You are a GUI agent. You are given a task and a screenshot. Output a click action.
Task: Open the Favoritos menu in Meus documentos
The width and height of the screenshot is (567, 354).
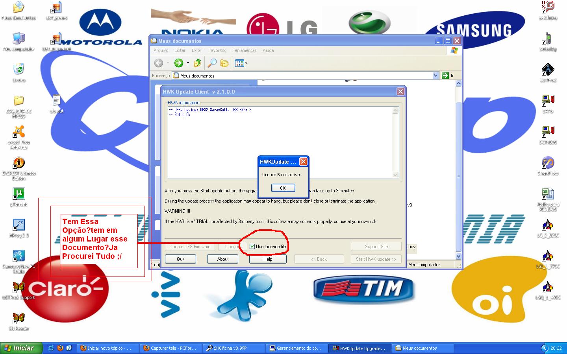217,50
